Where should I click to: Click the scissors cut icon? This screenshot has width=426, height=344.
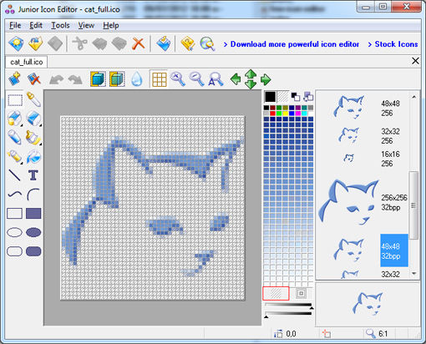pyautogui.click(x=80, y=43)
